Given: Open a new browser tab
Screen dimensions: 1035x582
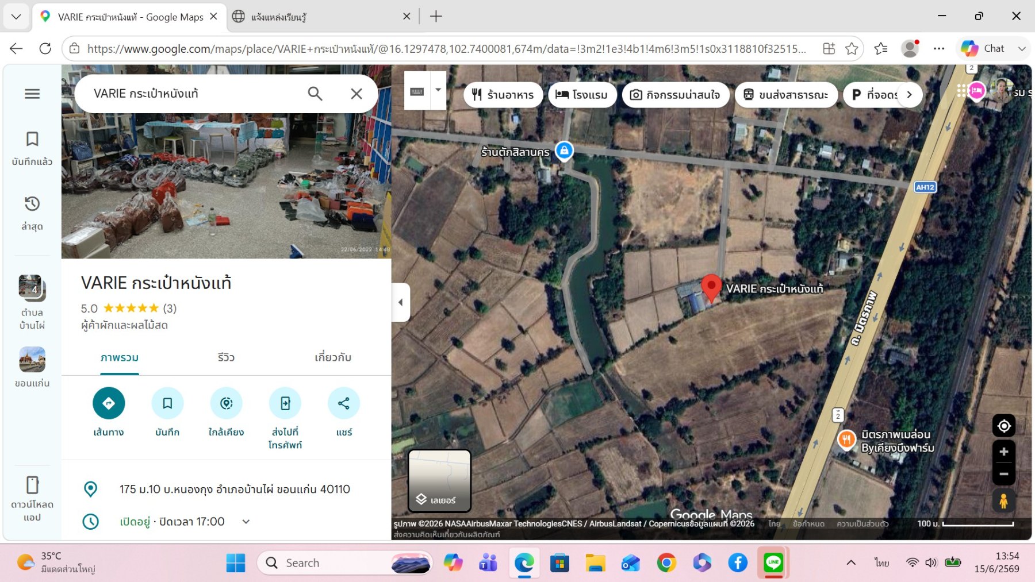Looking at the screenshot, I should (x=436, y=17).
